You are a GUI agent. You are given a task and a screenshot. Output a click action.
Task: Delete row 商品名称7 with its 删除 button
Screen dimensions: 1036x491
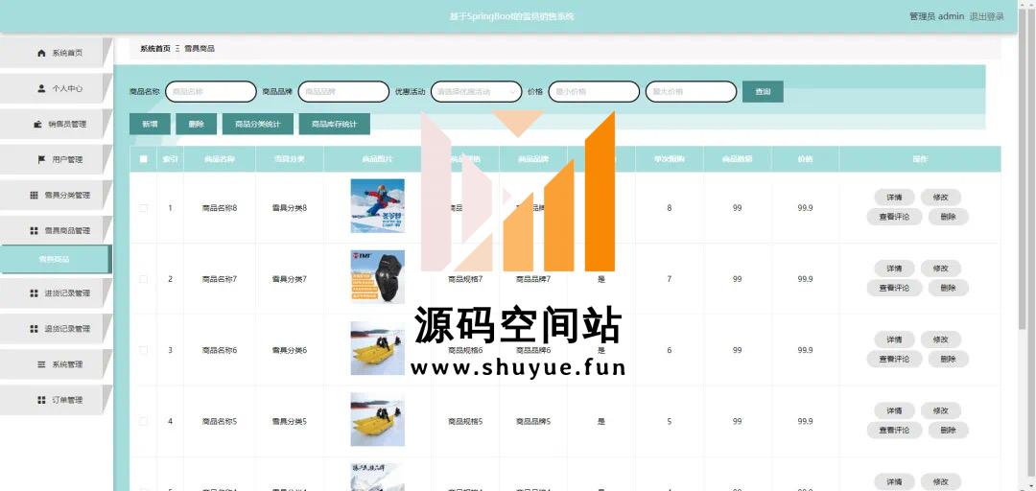948,288
